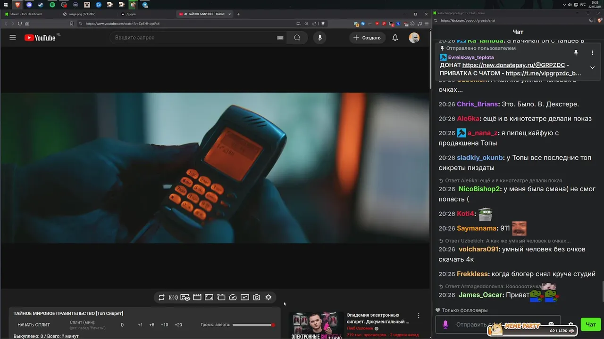The width and height of the screenshot is (604, 339).
Task: Close the ТАЙНОЕ МИРОВОЕ ПРАВИТЕЛЬСТВО tab
Action: pos(231,14)
